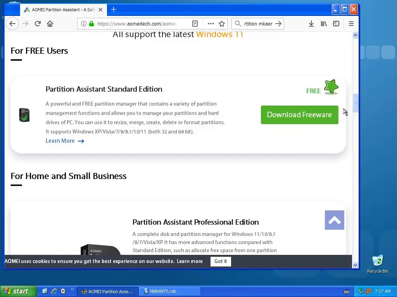
Task: Open a new tab with plus button
Action: pos(114,10)
